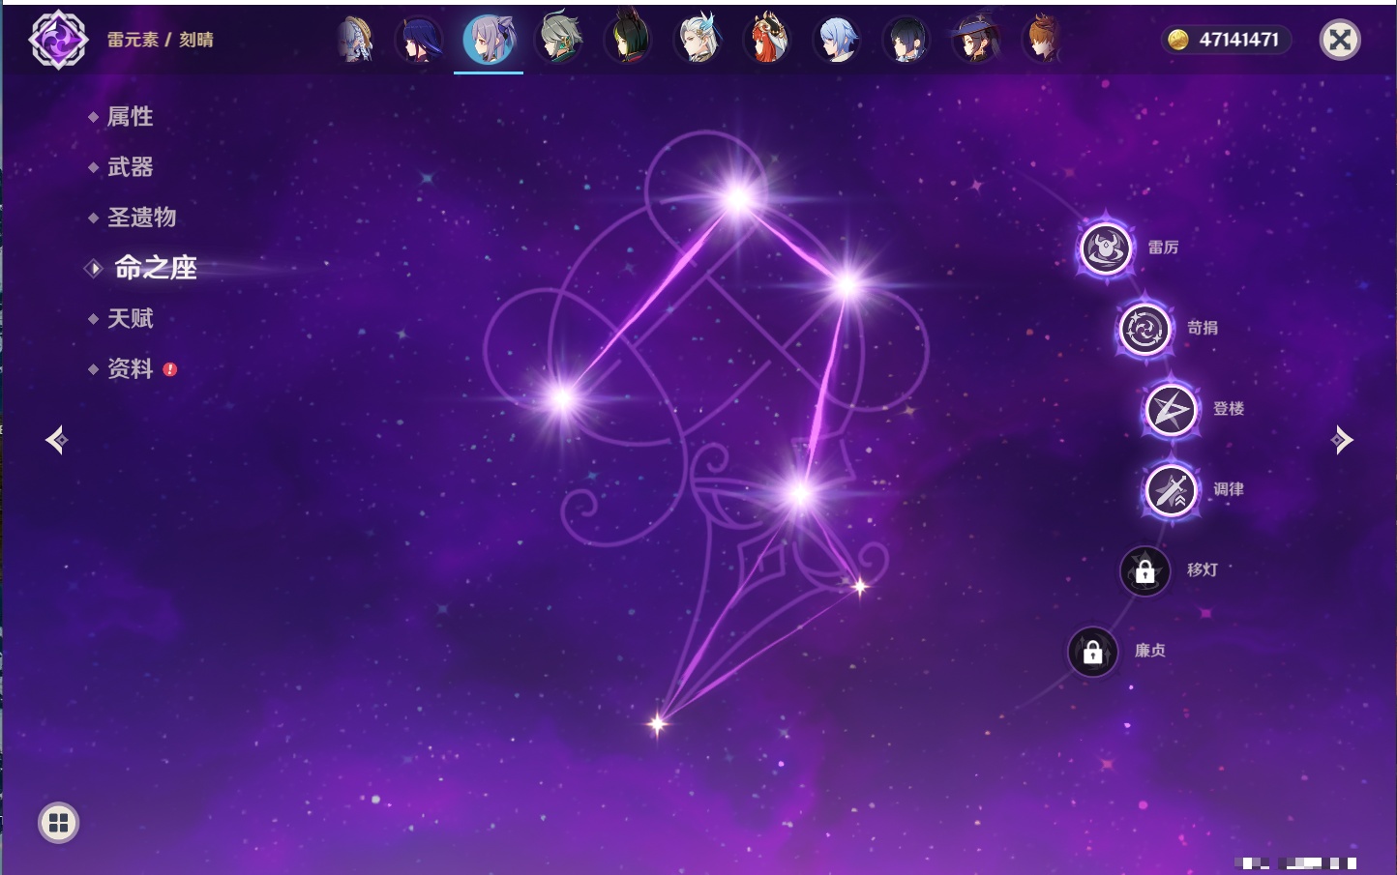The width and height of the screenshot is (1397, 875).
Task: Click the 廉贞 label text
Action: [1150, 651]
